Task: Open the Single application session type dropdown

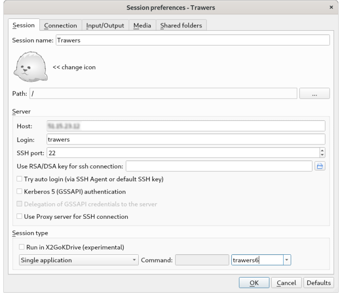Action: coord(78,260)
